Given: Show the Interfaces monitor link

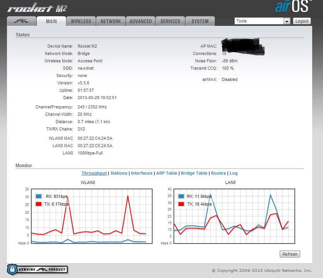Looking at the screenshot, I should pos(142,173).
